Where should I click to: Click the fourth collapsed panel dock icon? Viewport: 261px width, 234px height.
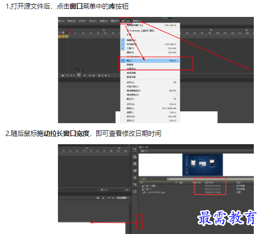click(x=135, y=171)
